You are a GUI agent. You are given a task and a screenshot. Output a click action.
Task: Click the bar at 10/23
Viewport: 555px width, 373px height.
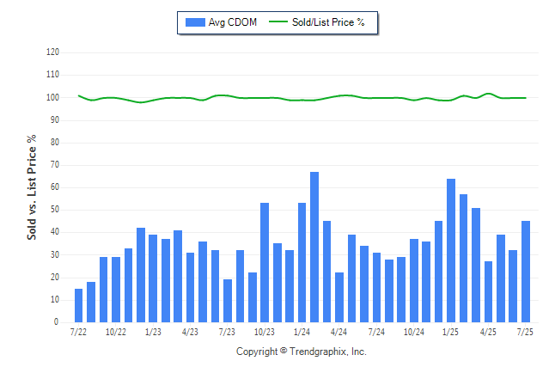265,262
